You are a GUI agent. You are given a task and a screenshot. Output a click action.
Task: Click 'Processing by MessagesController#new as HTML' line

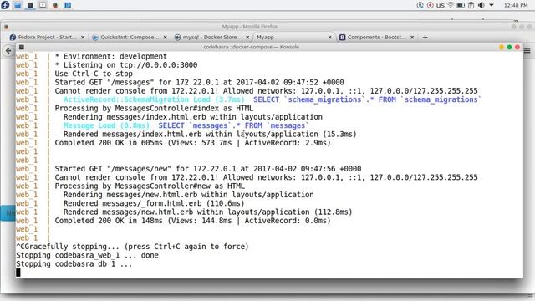click(150, 186)
